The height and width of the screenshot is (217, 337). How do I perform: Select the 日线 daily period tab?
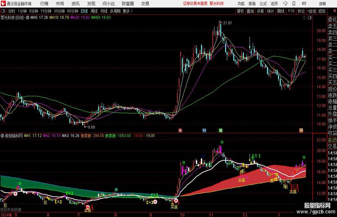tap(84, 11)
